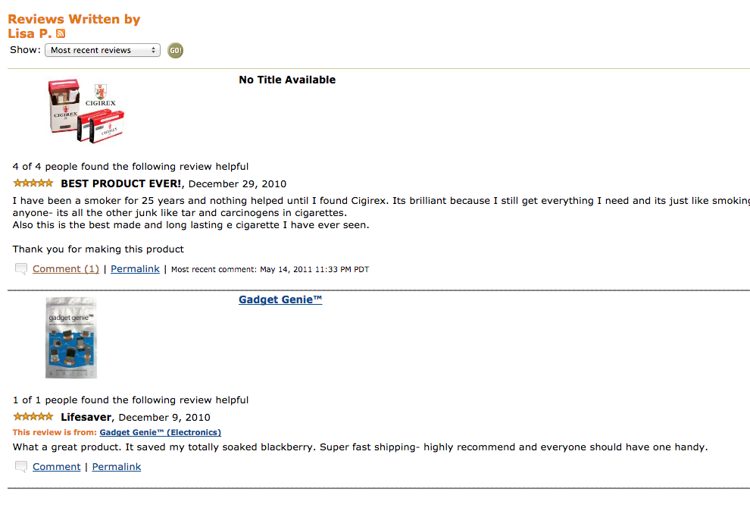The height and width of the screenshot is (514, 750).
Task: Open Comment (1) link on Cigirex review
Action: (65, 269)
